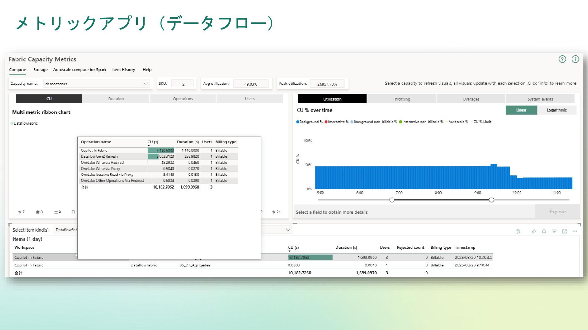Show the System events tab
588x330 pixels.
coord(540,99)
